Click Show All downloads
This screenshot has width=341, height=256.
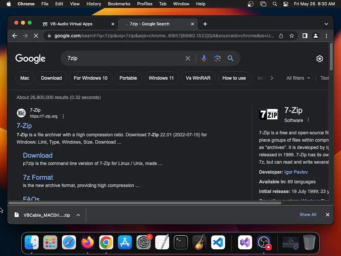pyautogui.click(x=308, y=215)
